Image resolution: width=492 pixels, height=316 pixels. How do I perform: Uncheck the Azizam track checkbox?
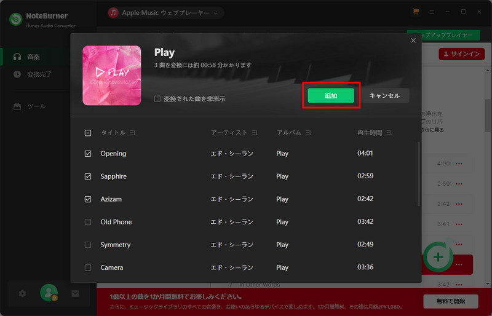click(x=88, y=199)
